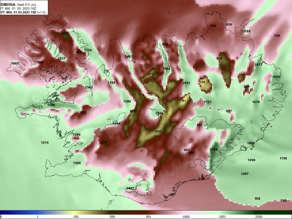Screen dimensions: 292x219
Task: Select the 318 value on map
Action: point(219,58)
